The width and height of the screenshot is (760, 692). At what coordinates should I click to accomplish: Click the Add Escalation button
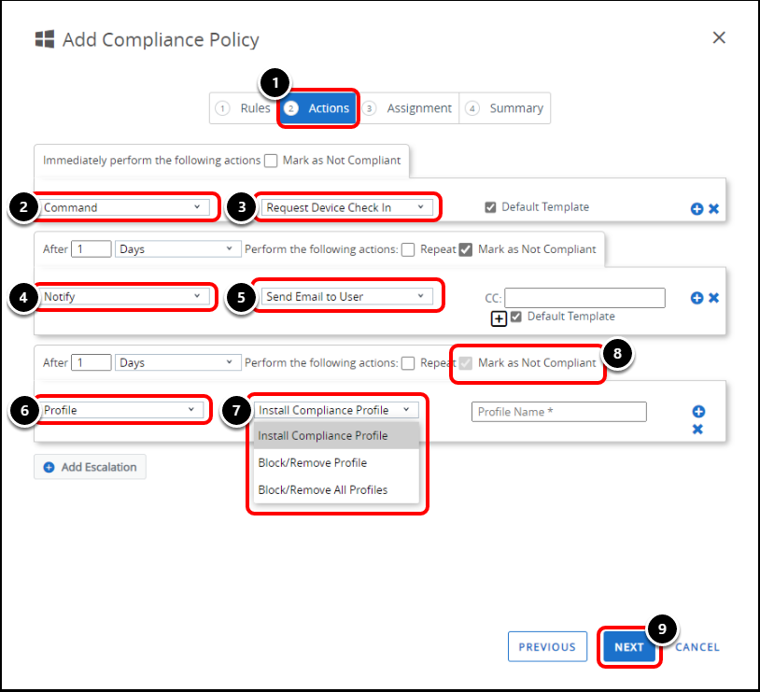pyautogui.click(x=91, y=467)
